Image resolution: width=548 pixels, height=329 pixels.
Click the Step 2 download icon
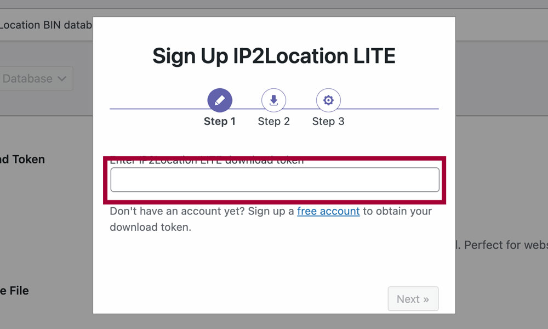pyautogui.click(x=273, y=101)
